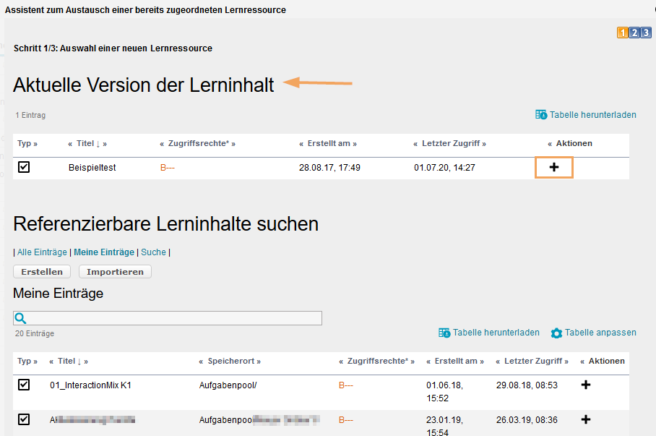Open the "Tabelle anpassen" gear icon
Viewport: 656px width, 436px height.
pyautogui.click(x=556, y=332)
